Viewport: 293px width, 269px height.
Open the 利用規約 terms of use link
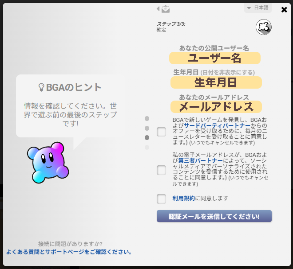coord(183,199)
